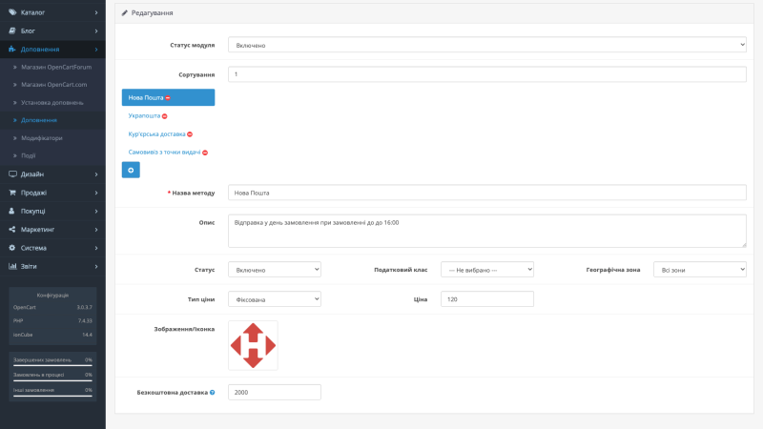Click the Дизайн monitor icon
Screen dimensions: 763x429
(x=12, y=174)
